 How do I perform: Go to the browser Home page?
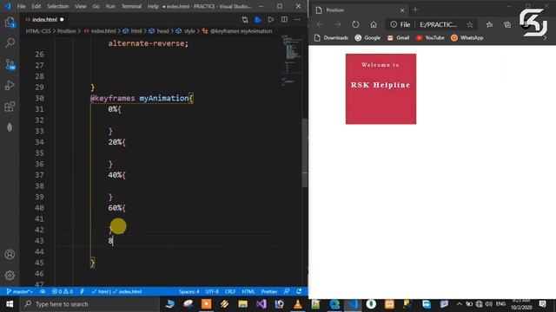(374, 24)
